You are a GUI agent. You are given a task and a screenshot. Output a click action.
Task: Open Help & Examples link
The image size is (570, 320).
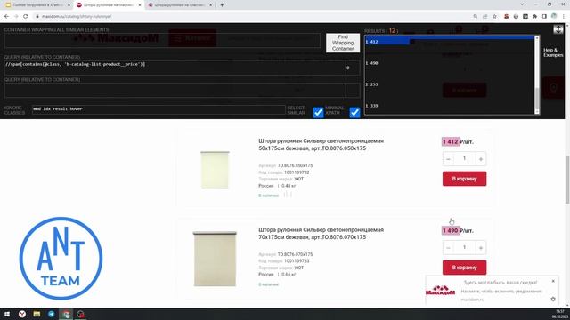coord(553,52)
